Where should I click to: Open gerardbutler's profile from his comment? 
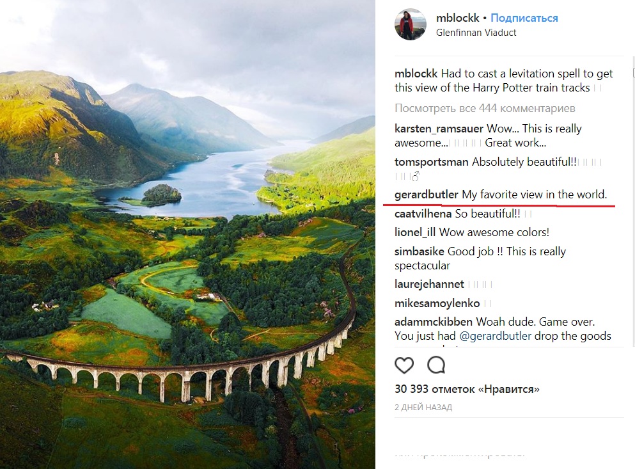tap(427, 195)
